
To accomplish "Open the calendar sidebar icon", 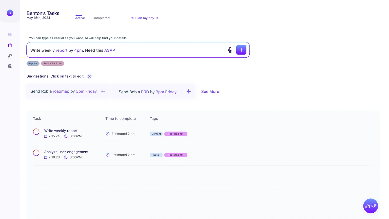I will (10, 45).
